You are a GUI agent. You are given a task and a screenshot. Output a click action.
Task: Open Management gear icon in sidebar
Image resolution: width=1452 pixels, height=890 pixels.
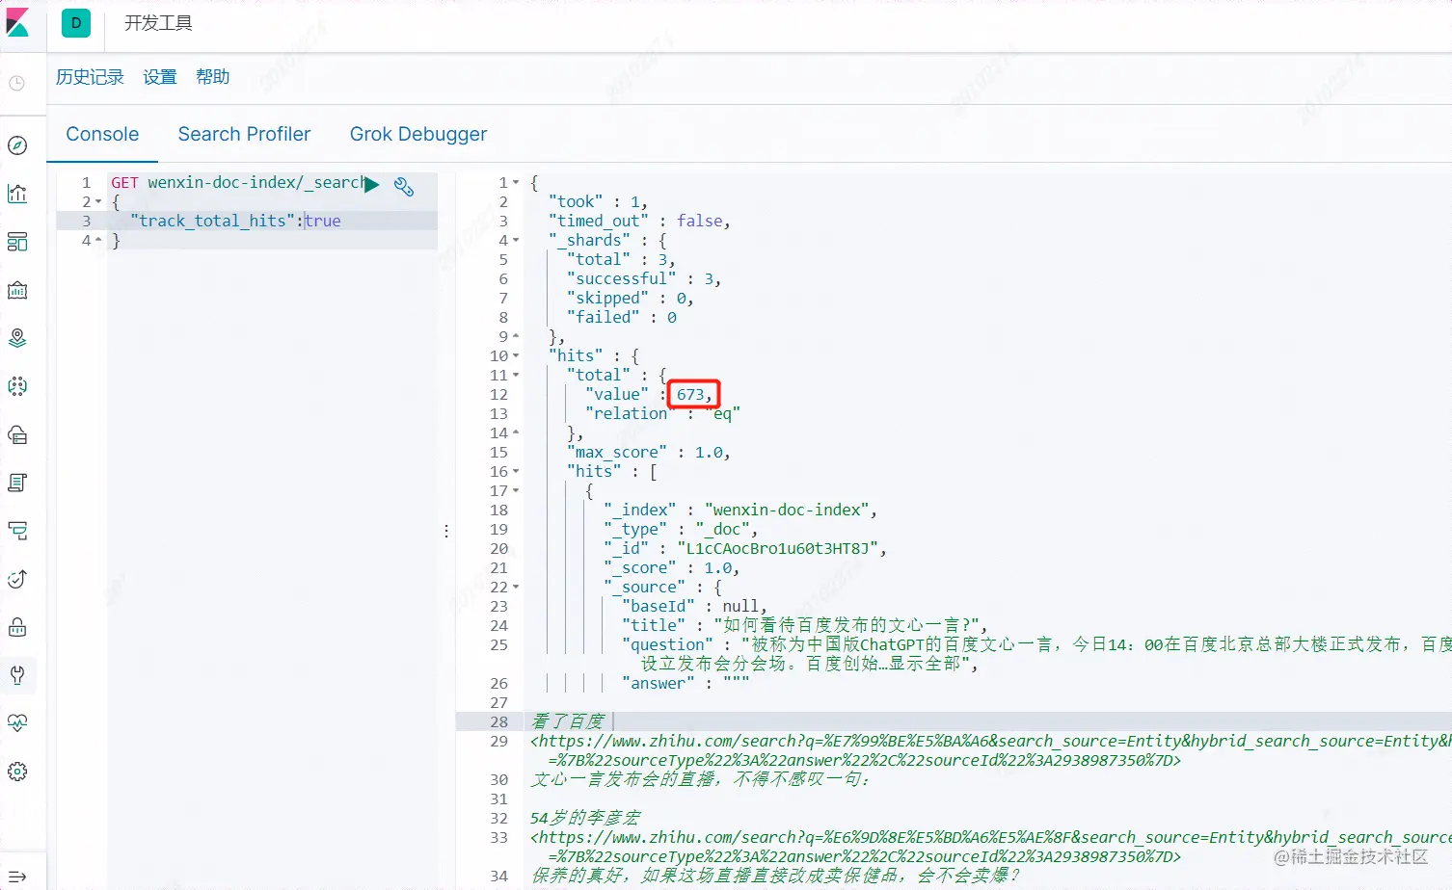(x=17, y=772)
